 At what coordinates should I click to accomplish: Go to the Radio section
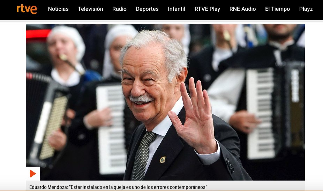[119, 9]
